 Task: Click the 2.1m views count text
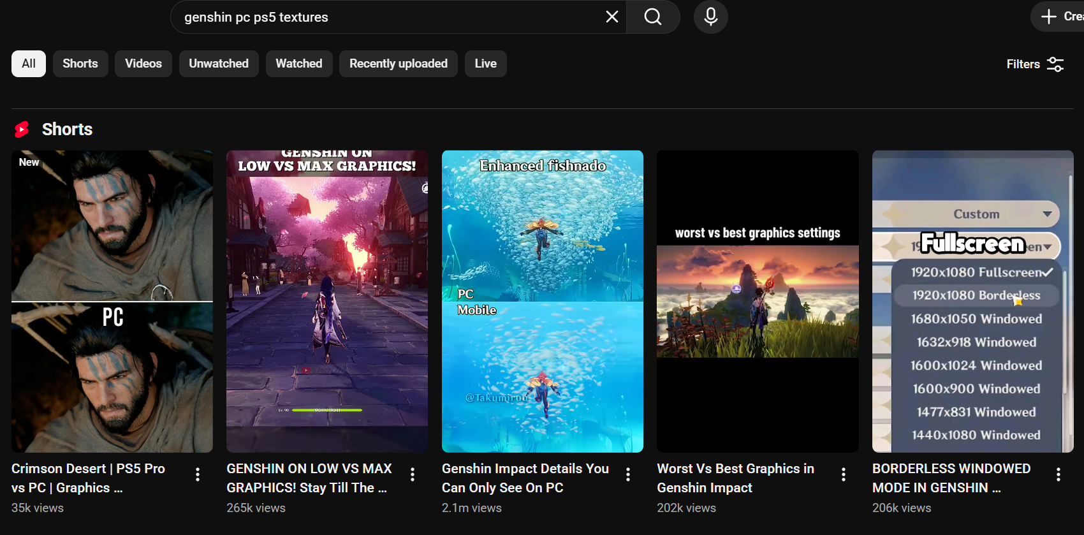tap(472, 508)
